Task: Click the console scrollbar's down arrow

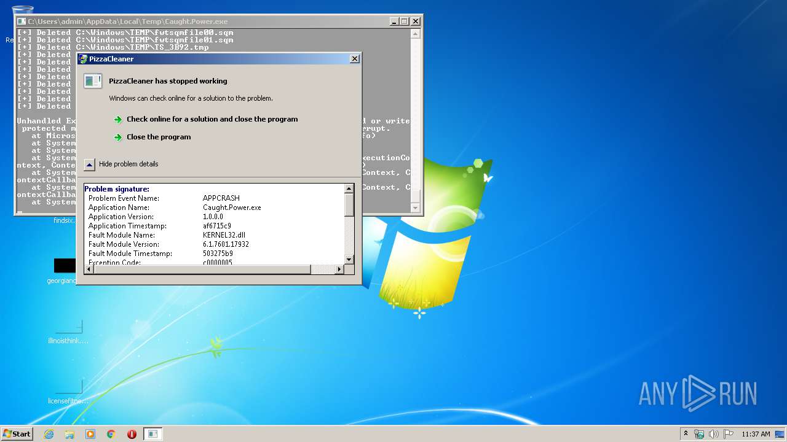Action: pyautogui.click(x=415, y=208)
